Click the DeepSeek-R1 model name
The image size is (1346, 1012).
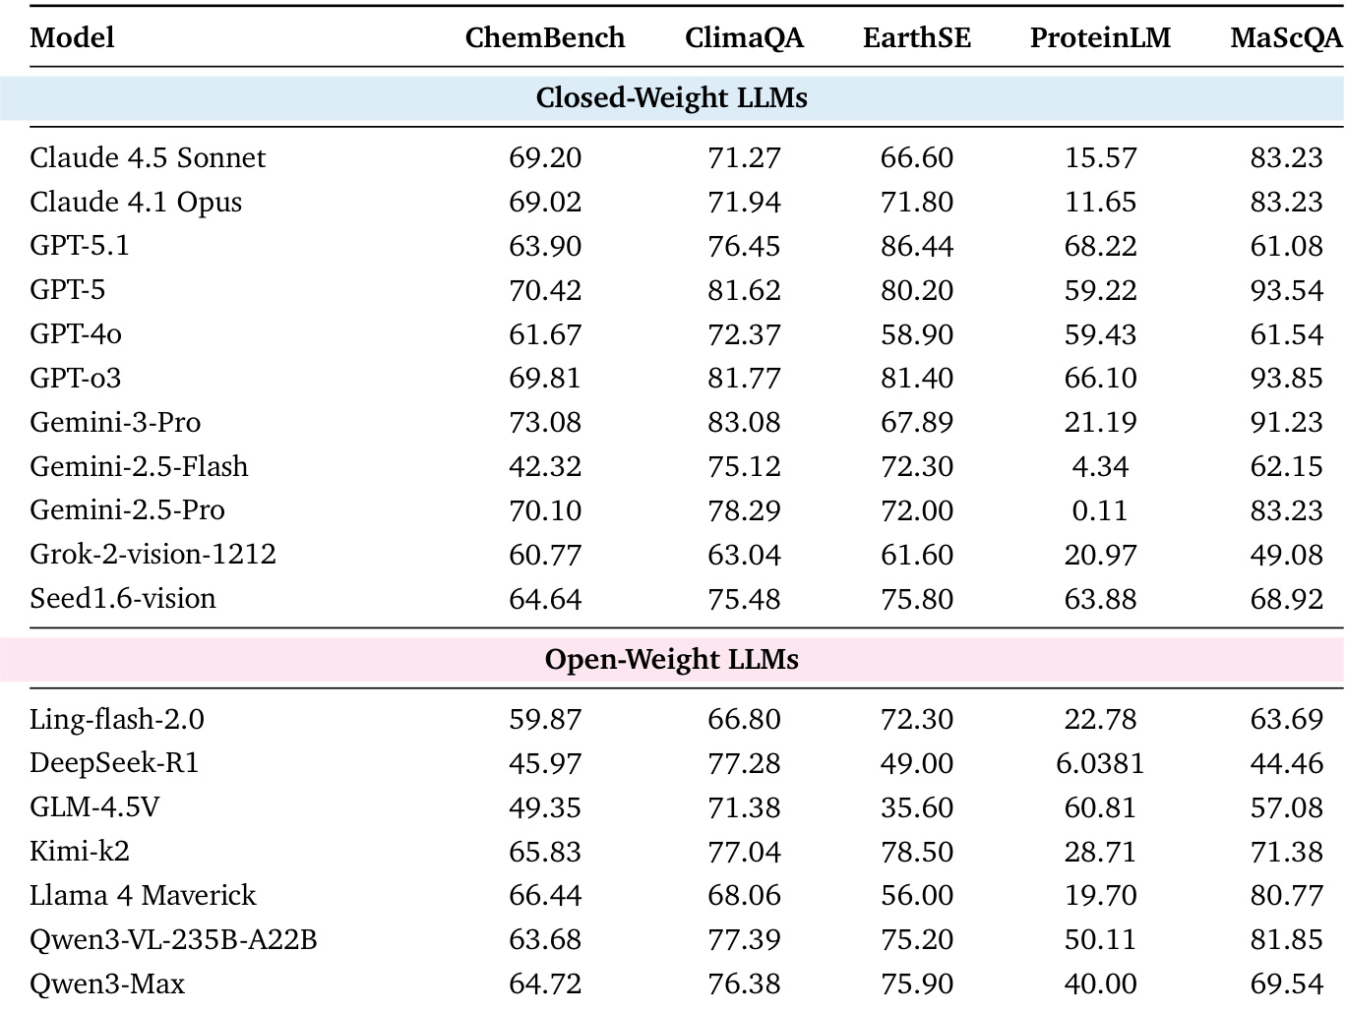[x=114, y=763]
